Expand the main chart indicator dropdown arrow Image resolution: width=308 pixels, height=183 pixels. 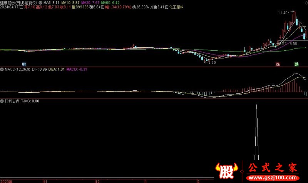point(40,2)
